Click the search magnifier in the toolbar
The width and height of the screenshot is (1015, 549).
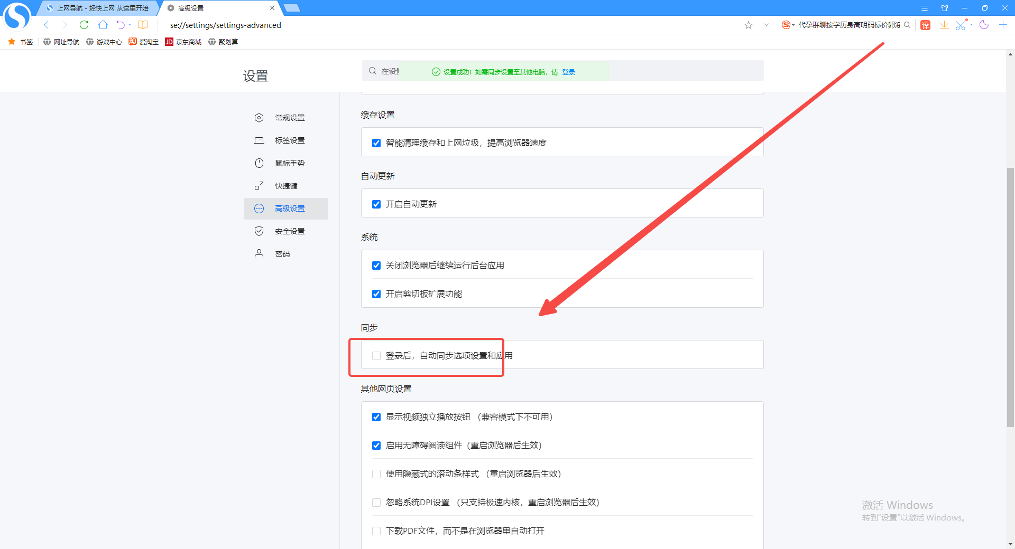(x=907, y=25)
